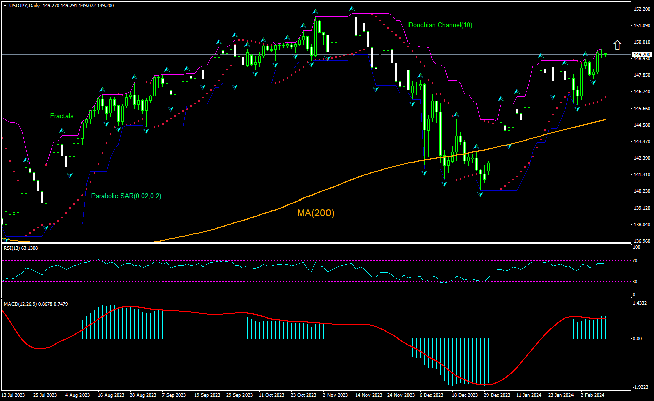The image size is (654, 401).
Task: Click the Donchian Channel(10) label
Action: coord(440,25)
